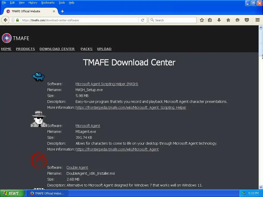This screenshot has height=197, width=263.
Task: Click the smiley chat toolbar icon
Action: (238, 20)
